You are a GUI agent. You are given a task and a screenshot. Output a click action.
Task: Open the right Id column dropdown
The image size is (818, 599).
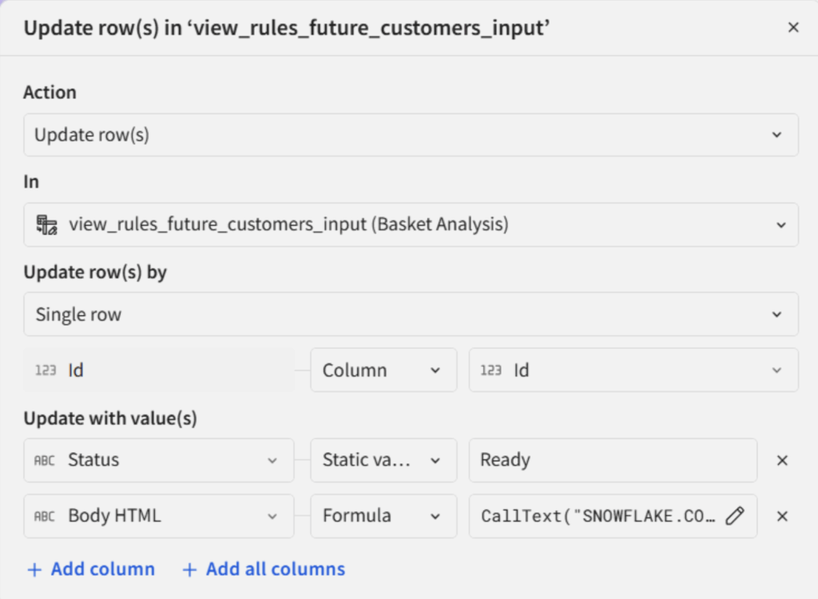tap(633, 371)
